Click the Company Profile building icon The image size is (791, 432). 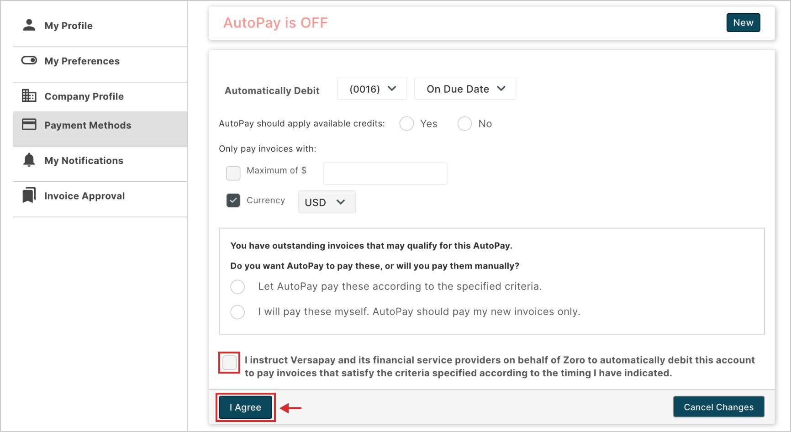coord(29,96)
